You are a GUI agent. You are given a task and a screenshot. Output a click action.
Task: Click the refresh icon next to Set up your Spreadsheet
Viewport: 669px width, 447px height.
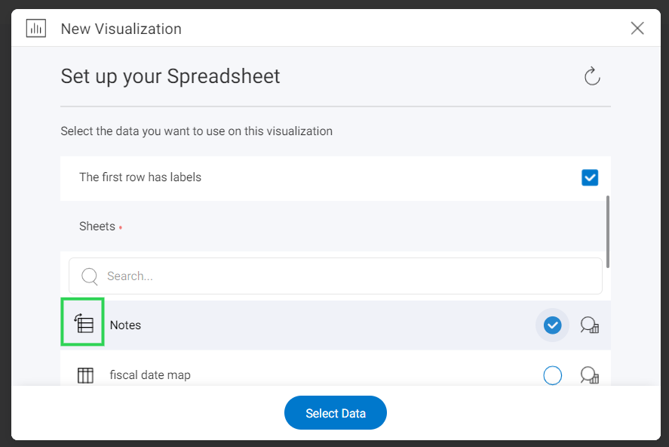592,76
